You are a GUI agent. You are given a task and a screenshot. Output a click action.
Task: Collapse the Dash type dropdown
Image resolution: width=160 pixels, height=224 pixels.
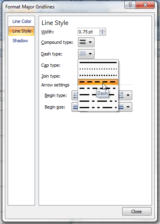pos(86,54)
